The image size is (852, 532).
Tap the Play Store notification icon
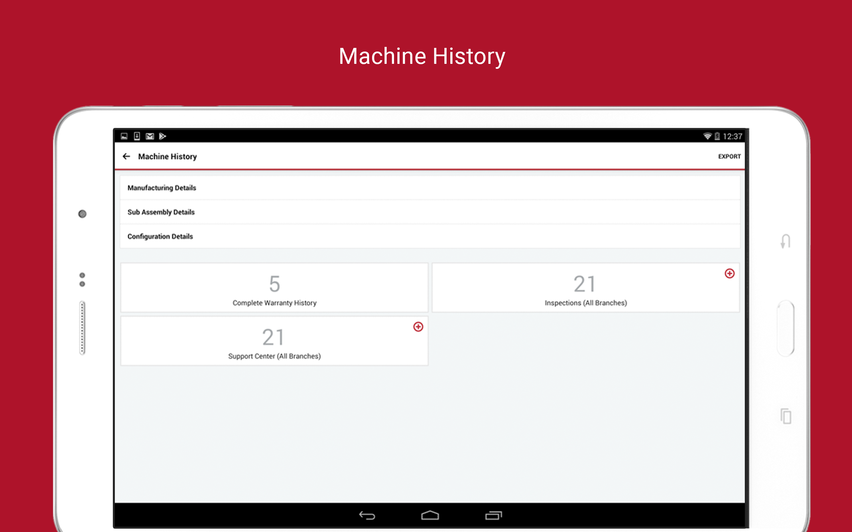click(x=162, y=136)
